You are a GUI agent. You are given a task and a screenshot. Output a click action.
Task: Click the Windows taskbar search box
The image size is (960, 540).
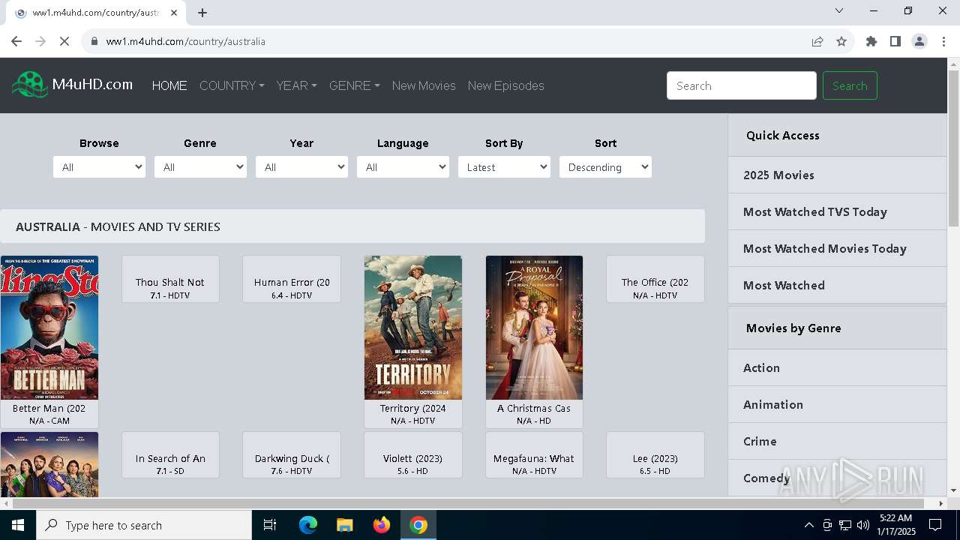click(144, 525)
